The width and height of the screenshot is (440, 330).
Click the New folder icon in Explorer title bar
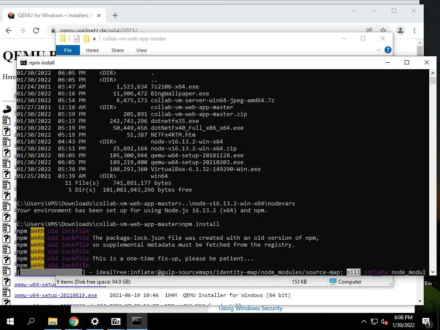86,39
